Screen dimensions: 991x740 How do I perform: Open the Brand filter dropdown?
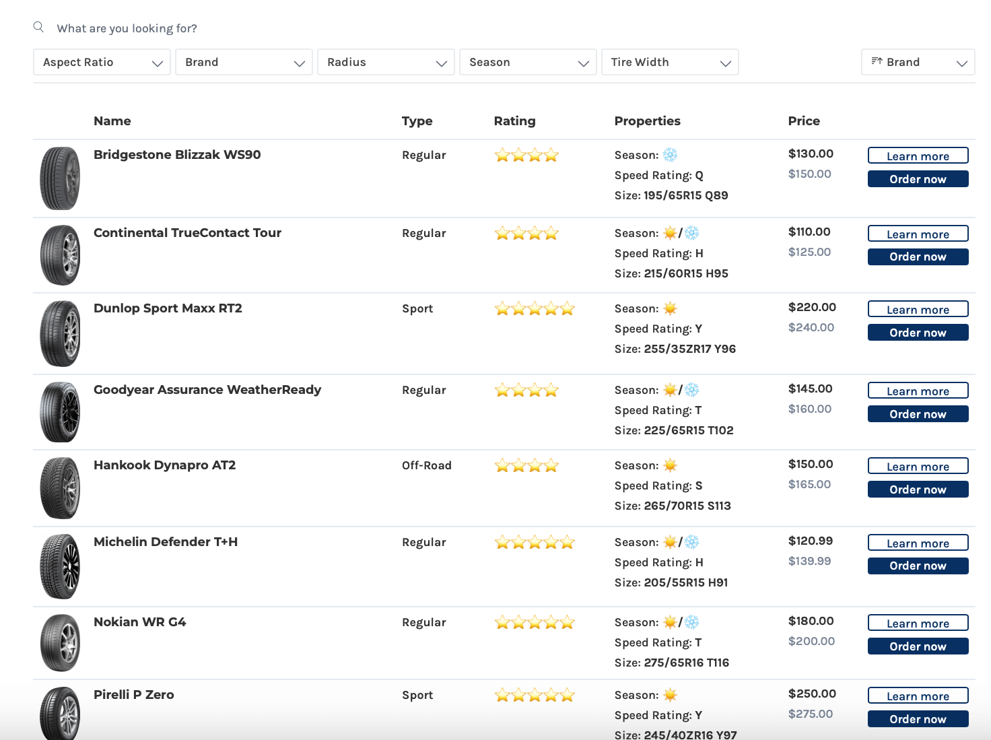tap(244, 62)
